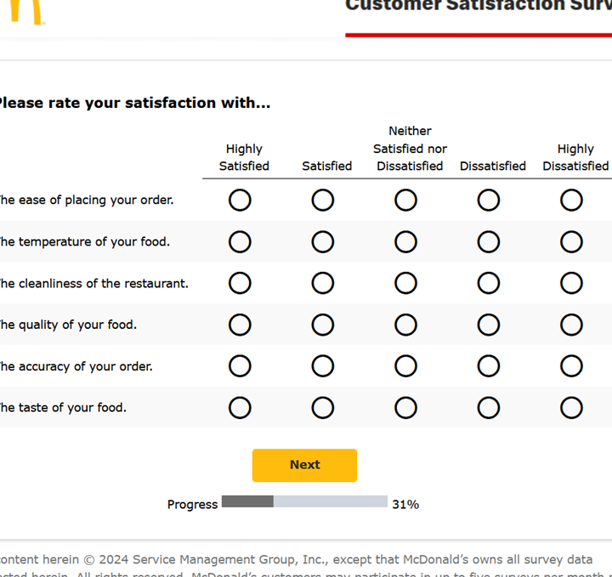
Task: Click the survey progress bar
Action: 304,502
